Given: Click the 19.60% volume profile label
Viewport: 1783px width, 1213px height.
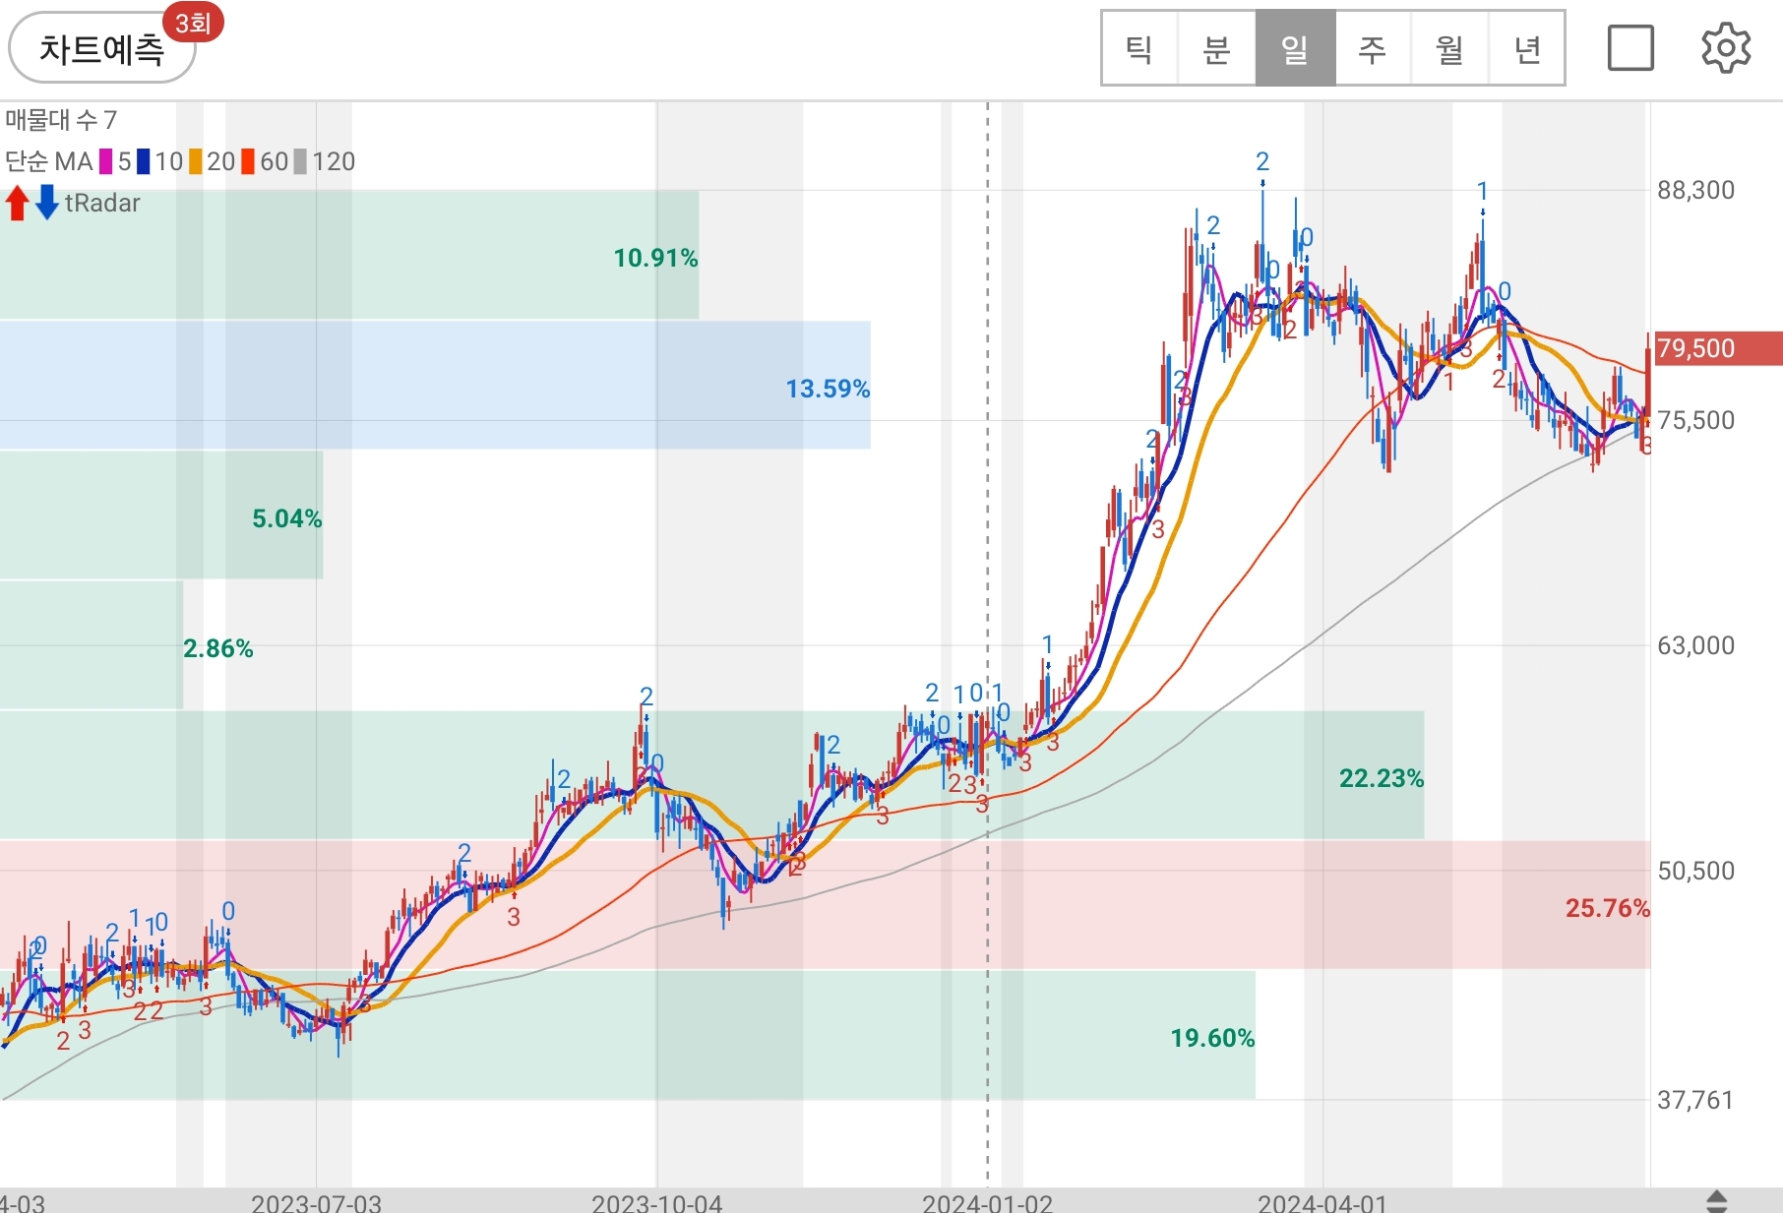Looking at the screenshot, I should (1212, 1038).
